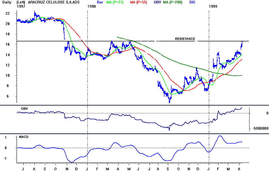Click price axis value 12
This screenshot has width=269, height=171.
7,65
